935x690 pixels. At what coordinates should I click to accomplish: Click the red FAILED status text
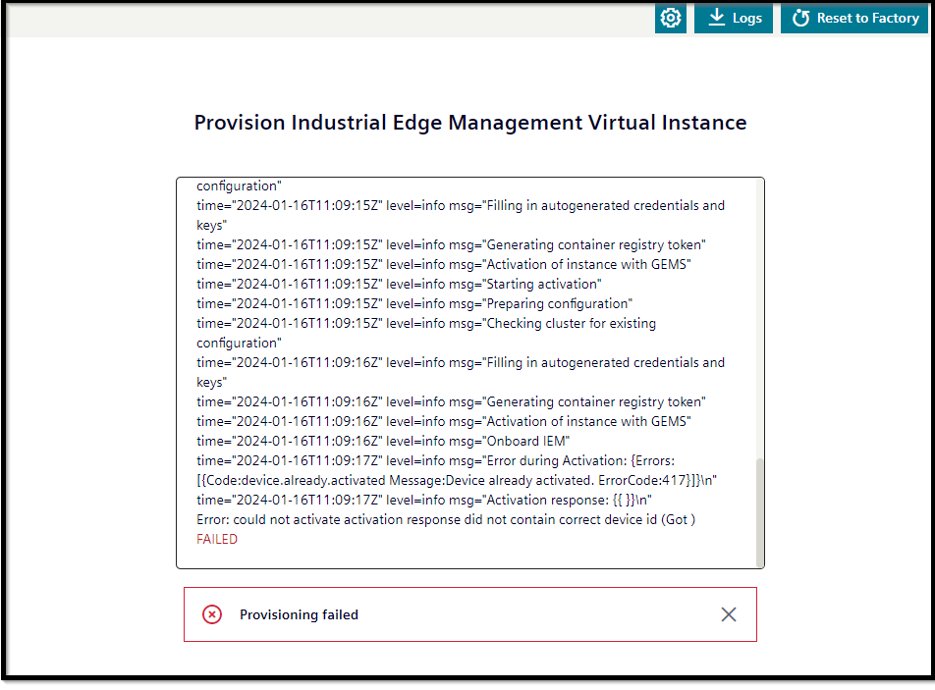point(217,539)
